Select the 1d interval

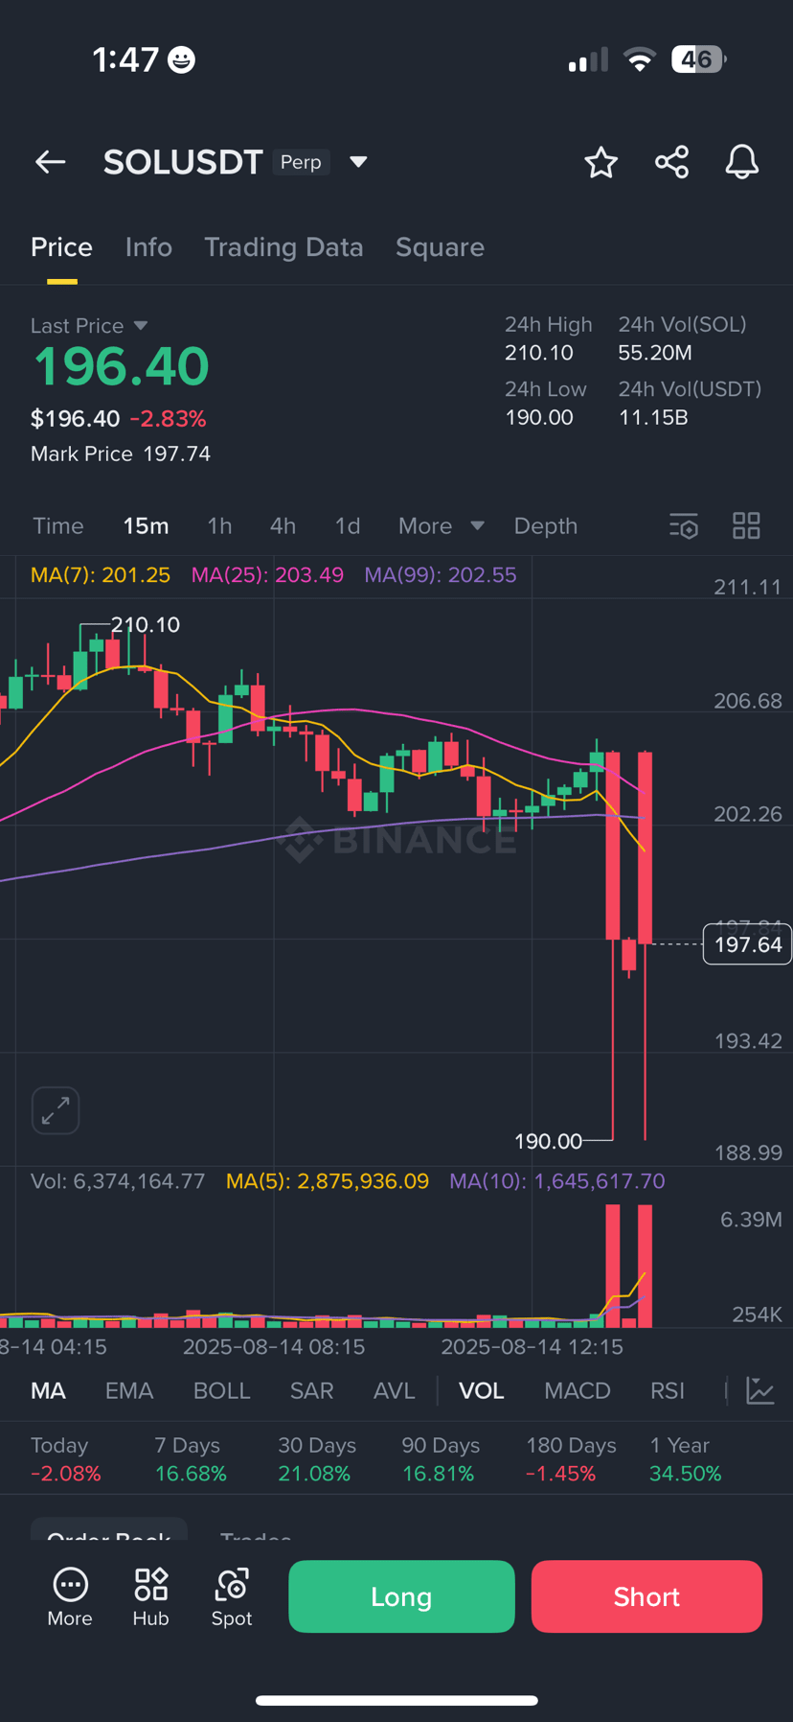tap(348, 525)
